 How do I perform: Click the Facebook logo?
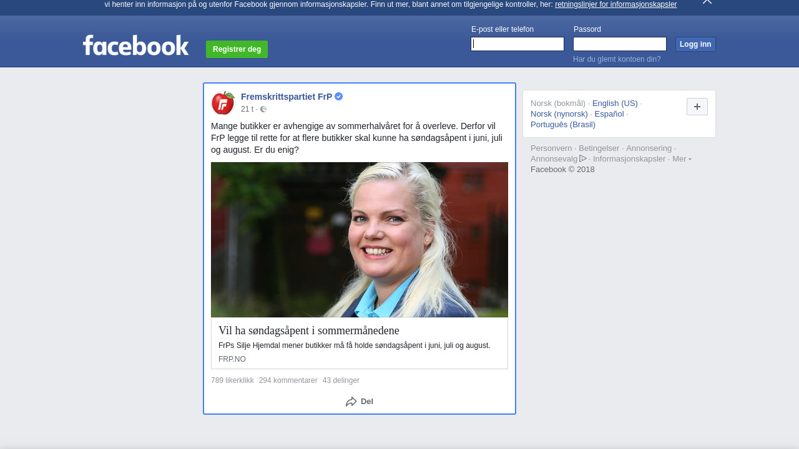(x=135, y=45)
